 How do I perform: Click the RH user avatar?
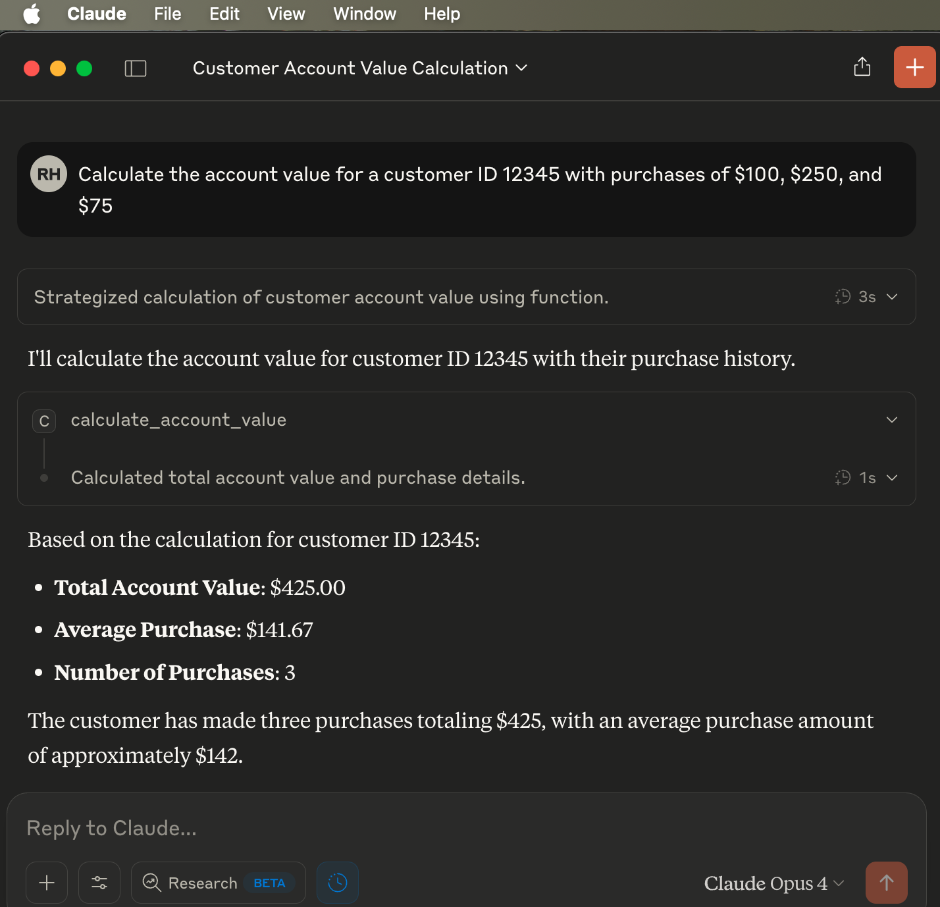(49, 174)
